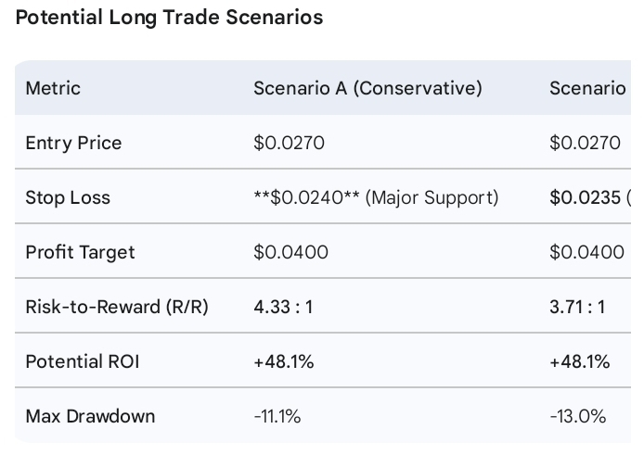This screenshot has height=467, width=644.
Task: Click Scenario A's $0.0270 entry price
Action: click(289, 143)
